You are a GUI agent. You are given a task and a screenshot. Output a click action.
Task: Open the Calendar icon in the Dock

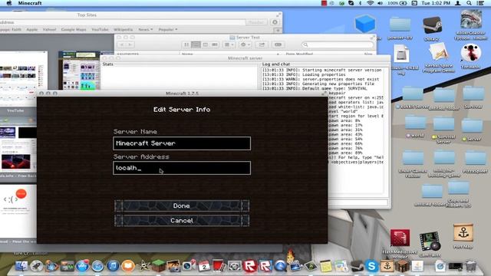(204, 266)
